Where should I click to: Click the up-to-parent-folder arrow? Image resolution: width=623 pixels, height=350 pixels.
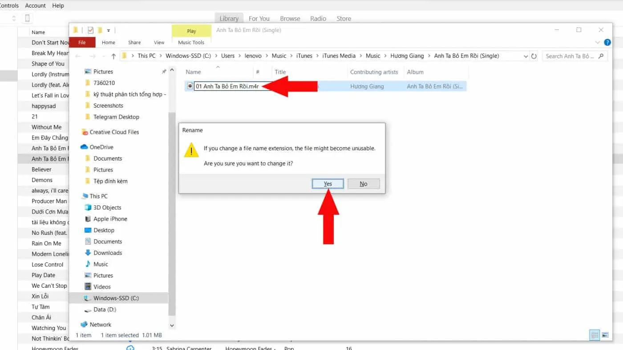(113, 56)
